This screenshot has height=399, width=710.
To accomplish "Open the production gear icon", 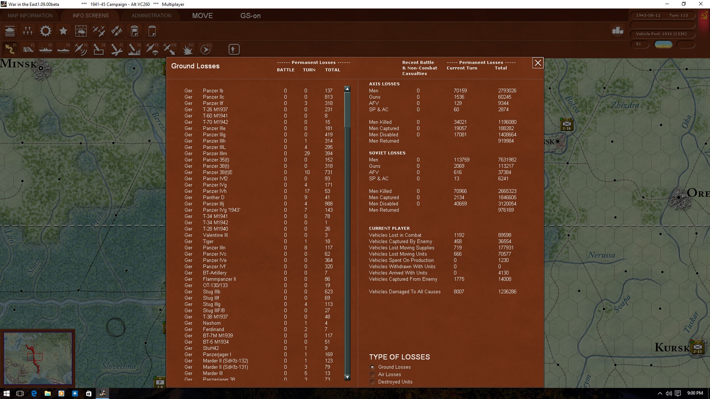I will [x=45, y=31].
